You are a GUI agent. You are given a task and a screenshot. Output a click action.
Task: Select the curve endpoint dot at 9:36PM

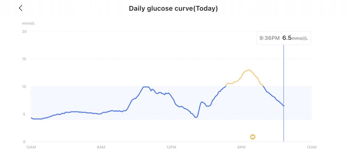click(284, 106)
